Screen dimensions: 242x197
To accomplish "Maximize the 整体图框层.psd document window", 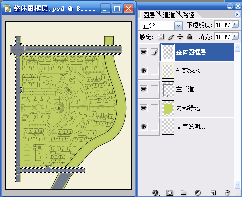I will tap(117, 8).
